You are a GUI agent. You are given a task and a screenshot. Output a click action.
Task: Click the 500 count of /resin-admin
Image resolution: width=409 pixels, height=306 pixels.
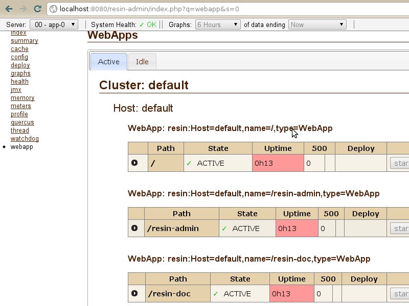coord(327,228)
